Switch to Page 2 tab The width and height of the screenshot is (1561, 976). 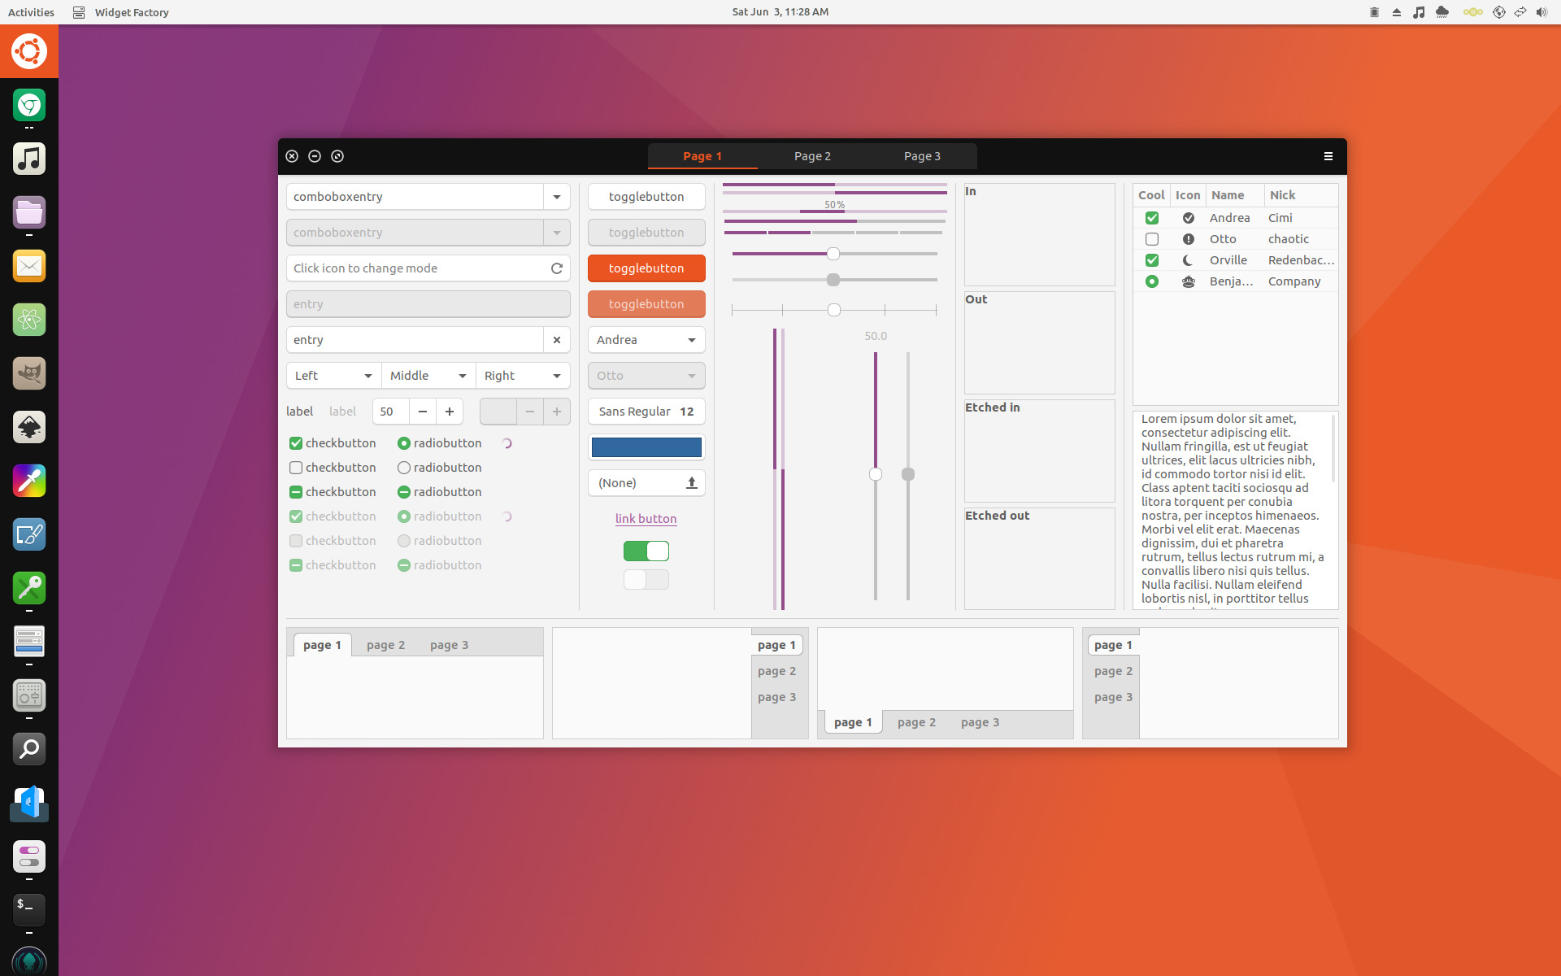coord(811,155)
